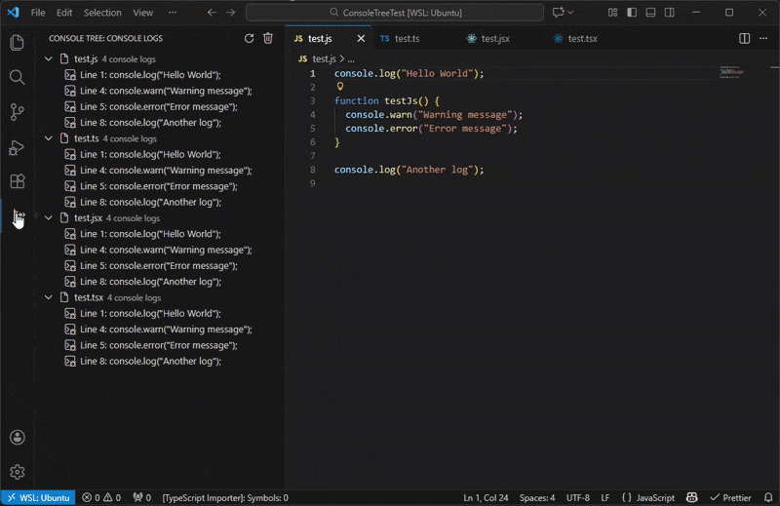This screenshot has width=780, height=506.
Task: Open the Explorer view in activity bar
Action: tap(17, 43)
